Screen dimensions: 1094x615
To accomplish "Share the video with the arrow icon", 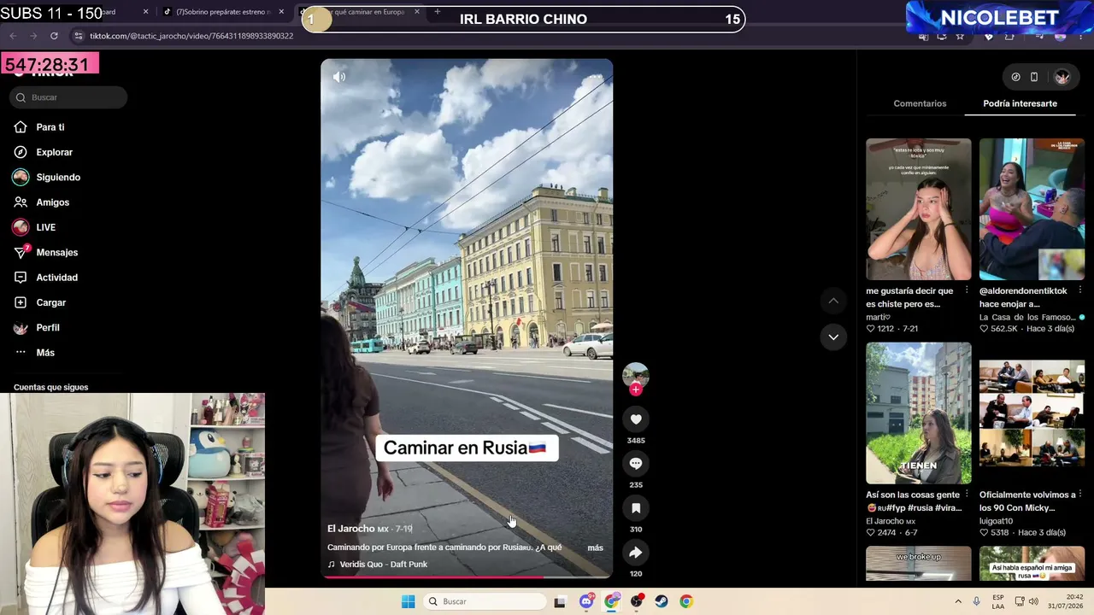I will [636, 553].
